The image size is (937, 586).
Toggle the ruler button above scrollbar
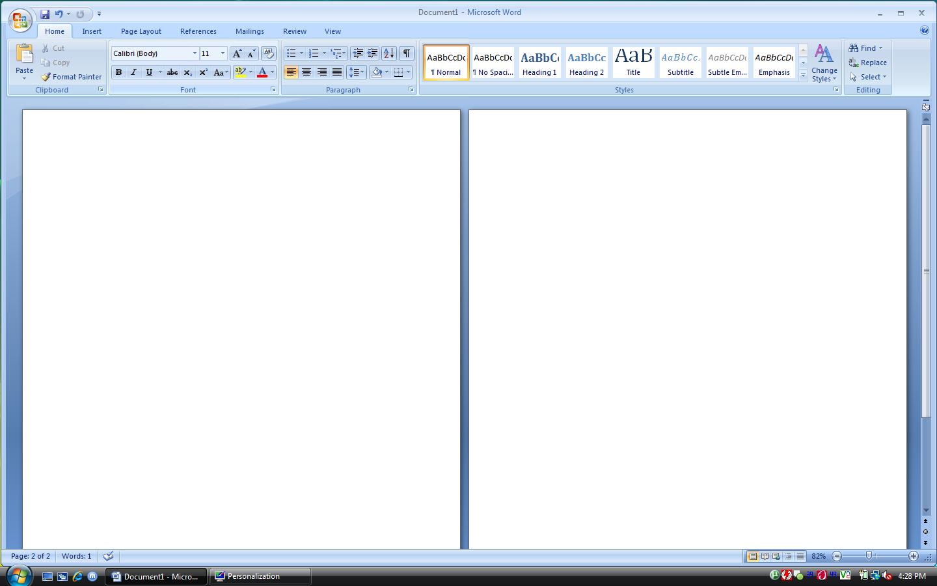pyautogui.click(x=926, y=107)
